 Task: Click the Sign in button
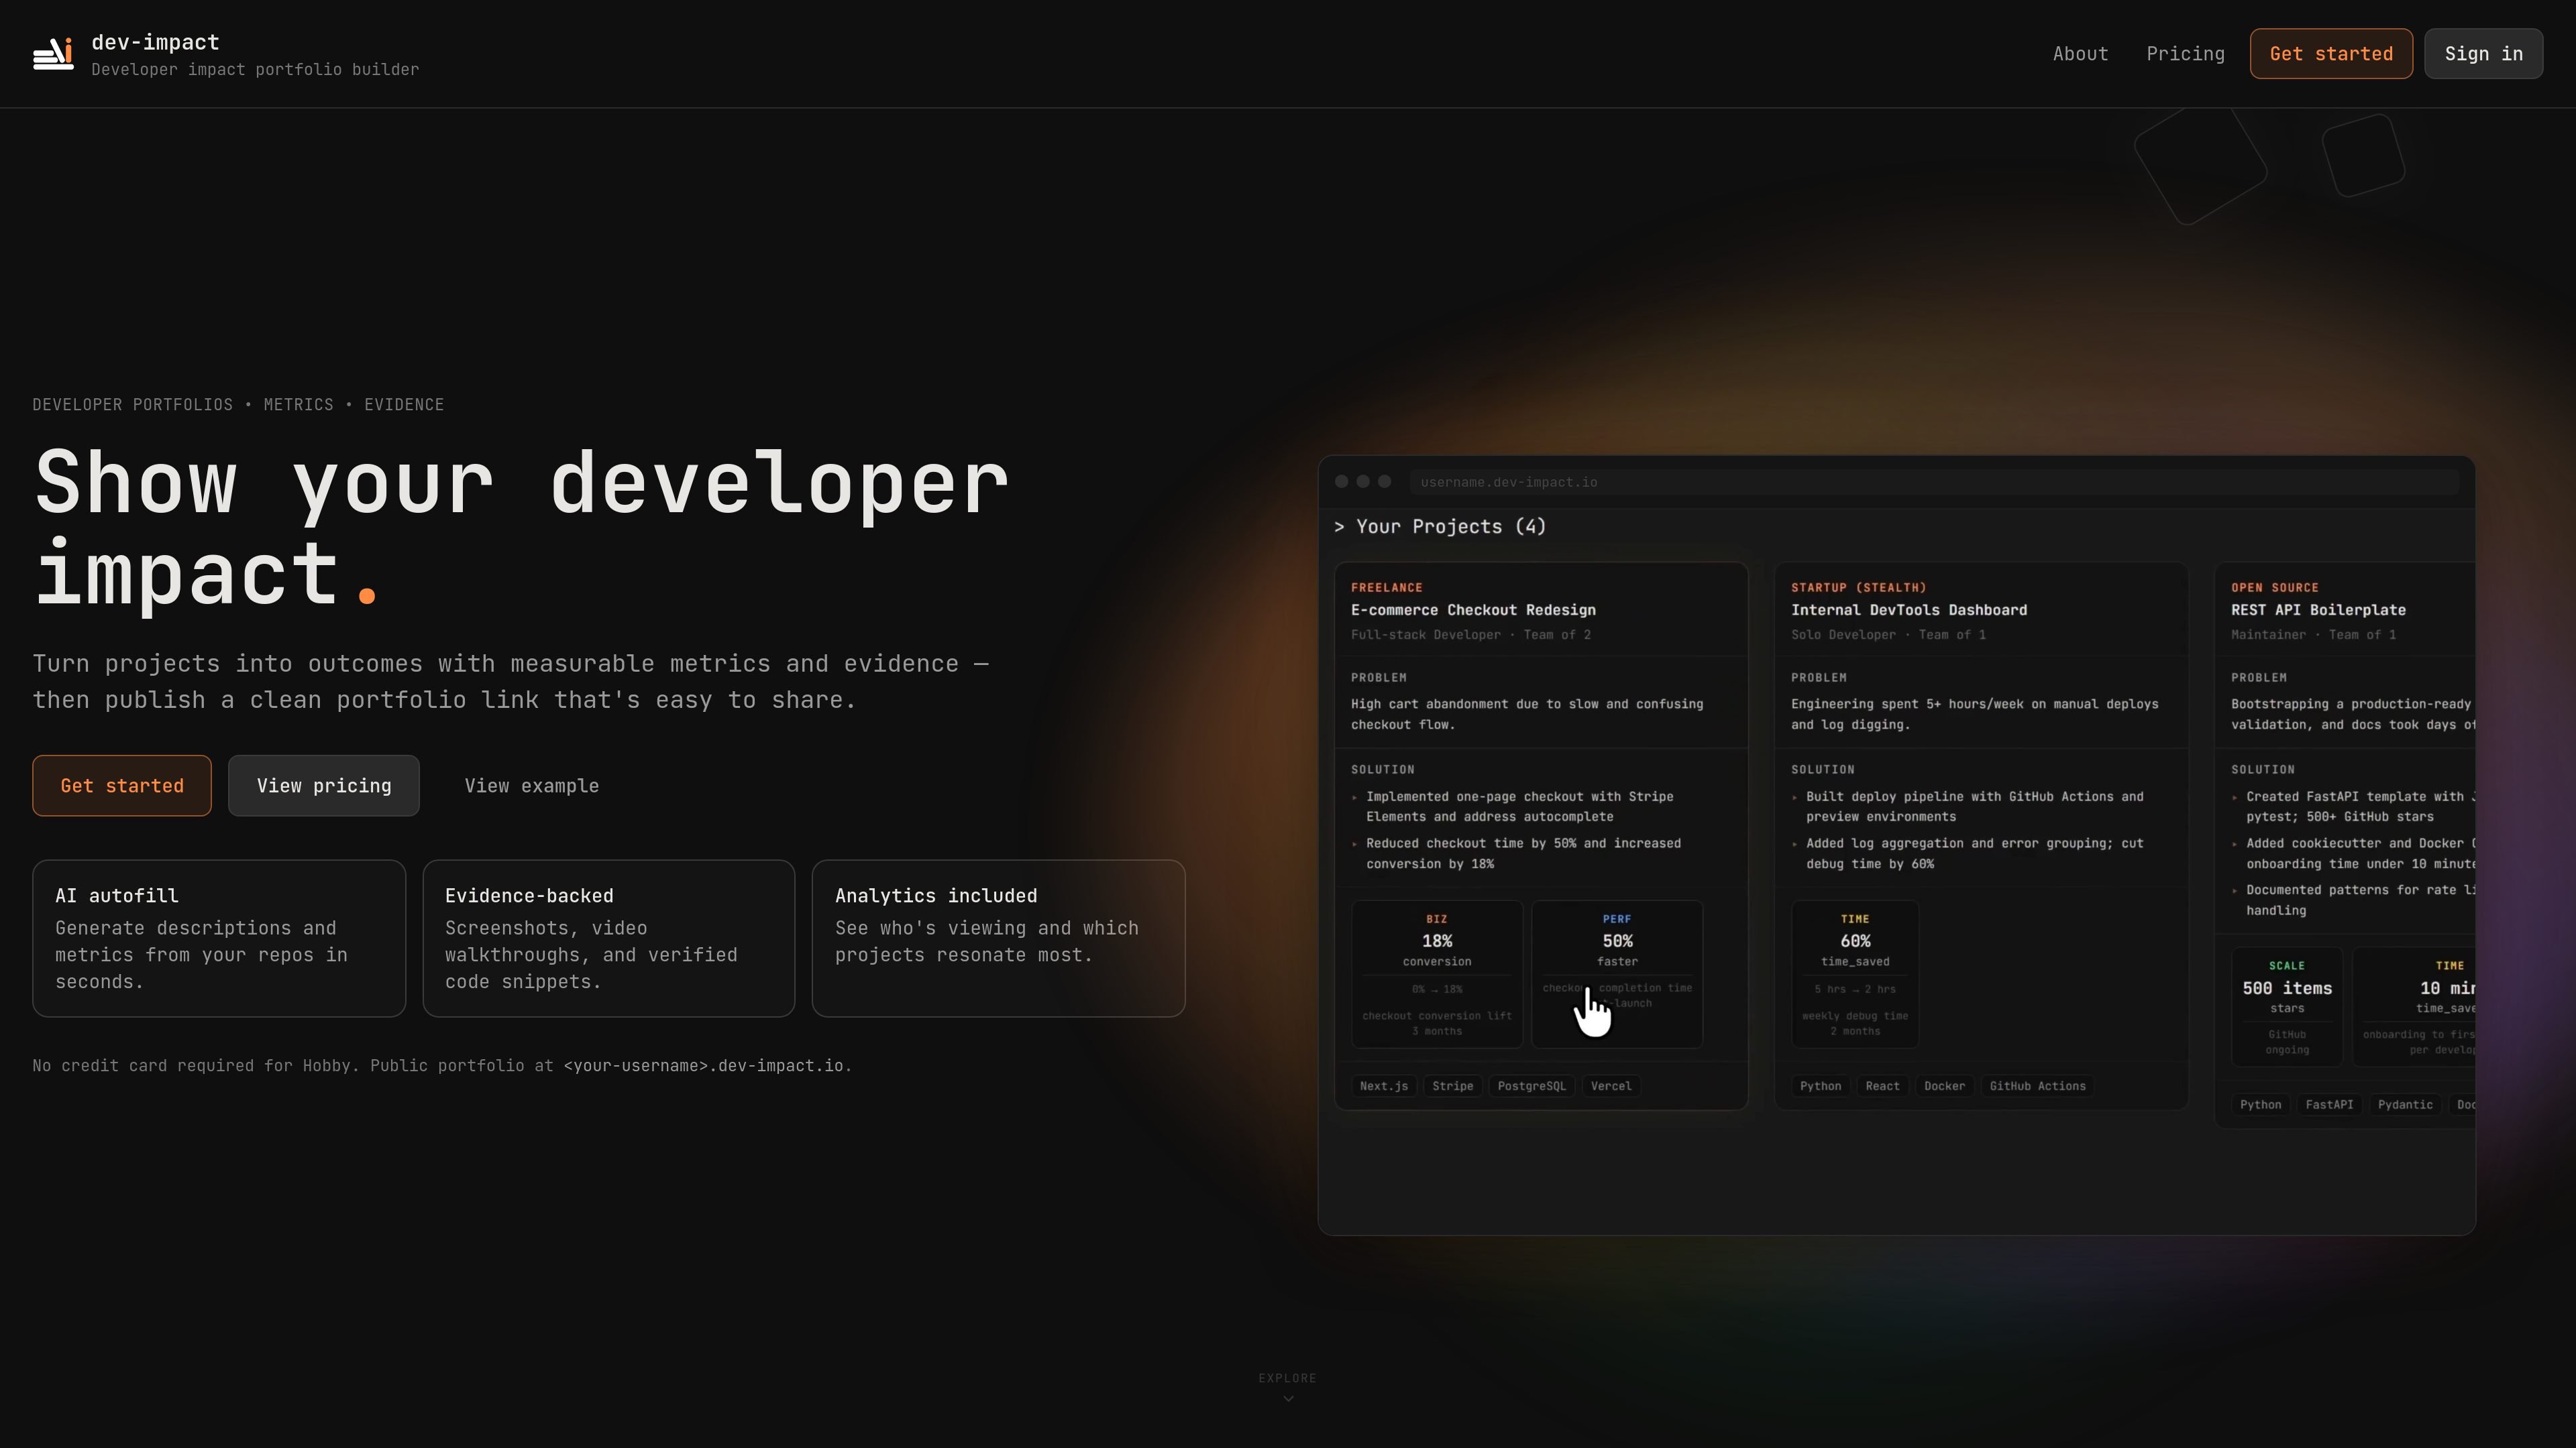point(2483,54)
